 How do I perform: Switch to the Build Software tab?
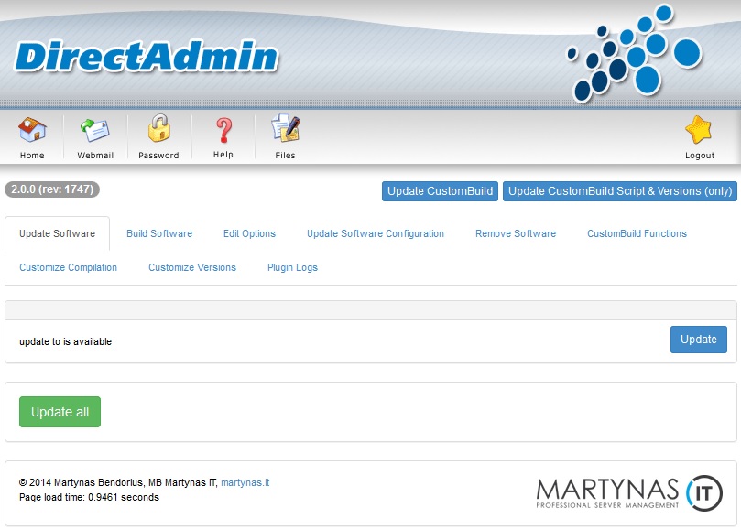(x=159, y=233)
